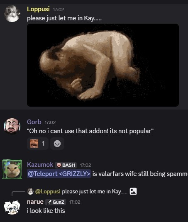Click the Gorb username
The width and height of the screenshot is (188, 222).
click(34, 122)
